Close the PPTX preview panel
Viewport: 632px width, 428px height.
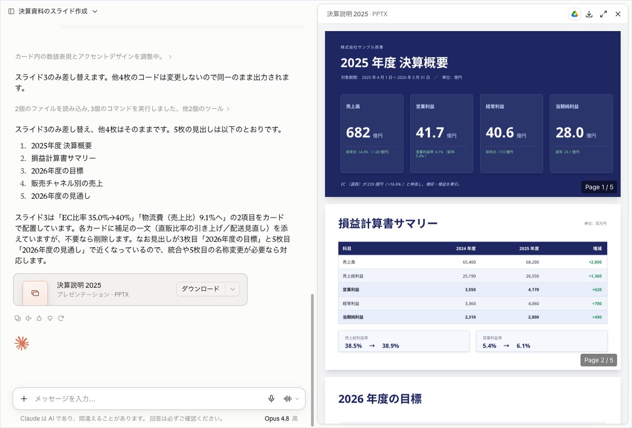point(618,14)
